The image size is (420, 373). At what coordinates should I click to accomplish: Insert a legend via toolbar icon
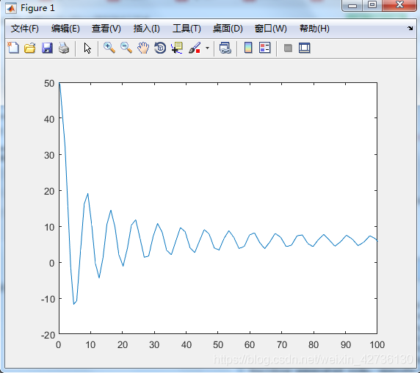(265, 48)
